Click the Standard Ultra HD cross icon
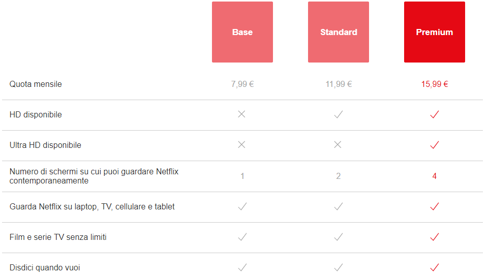Image resolution: width=489 pixels, height=276 pixels. pos(338,145)
